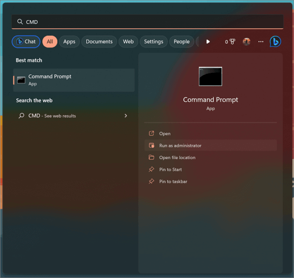The height and width of the screenshot is (278, 294).
Task: Switch to the Documents filter tab
Action: (x=99, y=42)
